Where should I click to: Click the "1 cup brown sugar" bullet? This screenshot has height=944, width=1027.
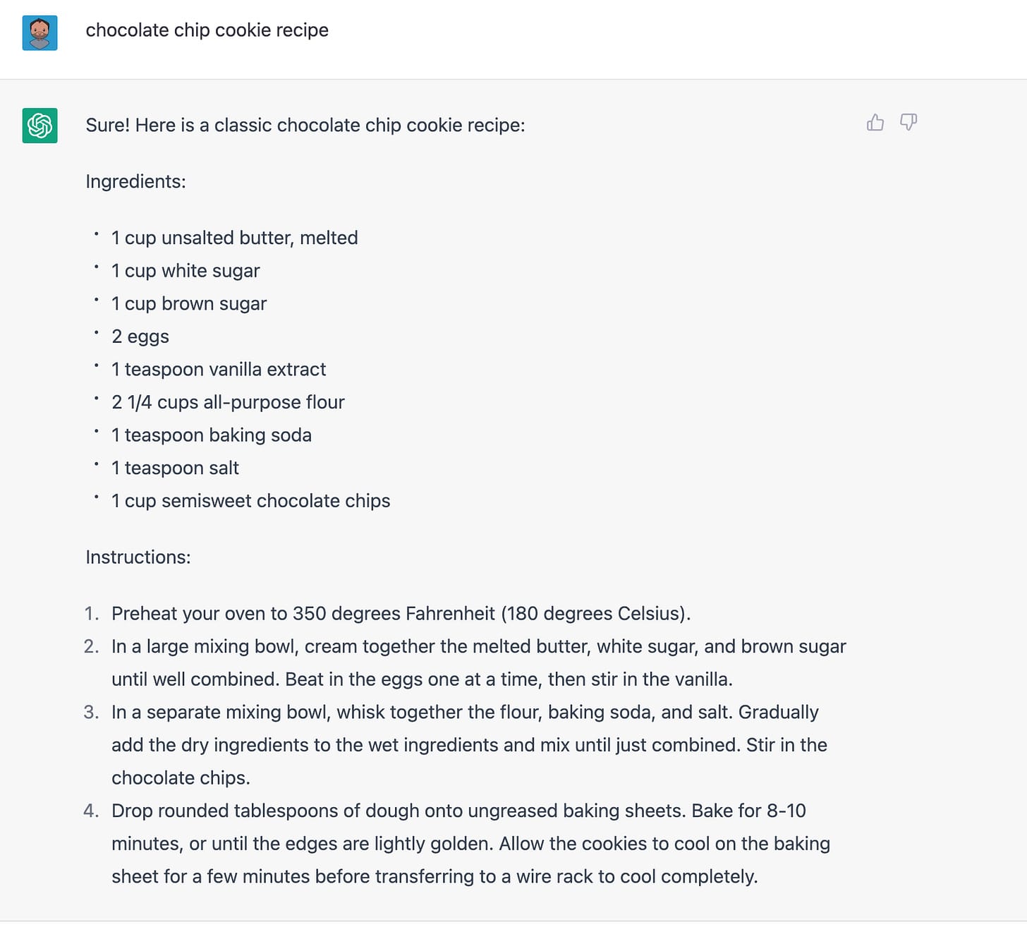[189, 304]
